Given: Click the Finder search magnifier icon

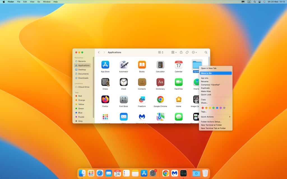Looking at the screenshot, I should [x=206, y=52].
